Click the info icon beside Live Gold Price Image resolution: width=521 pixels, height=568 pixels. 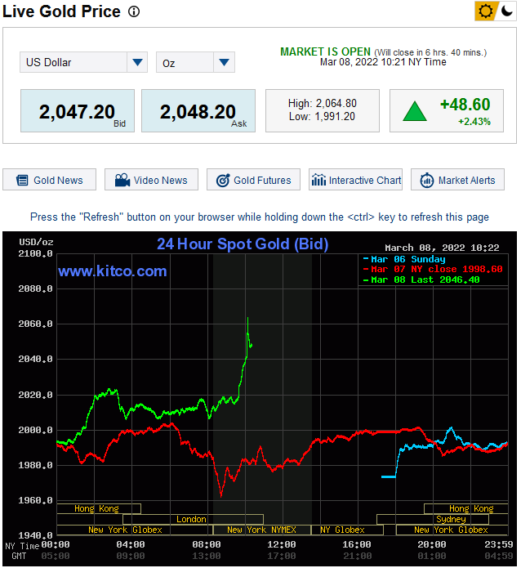click(x=134, y=11)
